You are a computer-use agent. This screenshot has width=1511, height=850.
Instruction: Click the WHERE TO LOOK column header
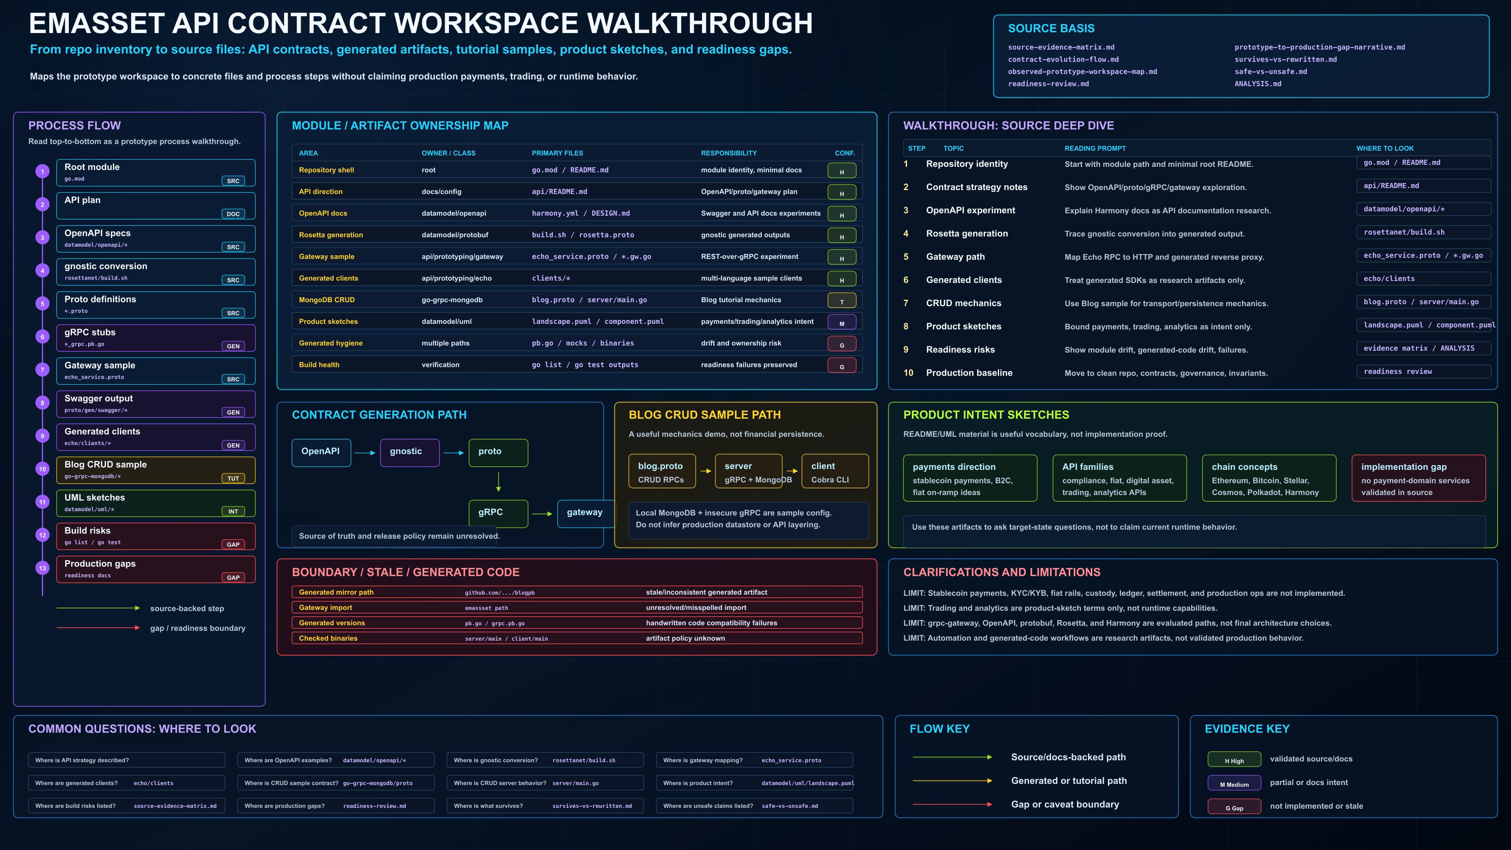1385,148
